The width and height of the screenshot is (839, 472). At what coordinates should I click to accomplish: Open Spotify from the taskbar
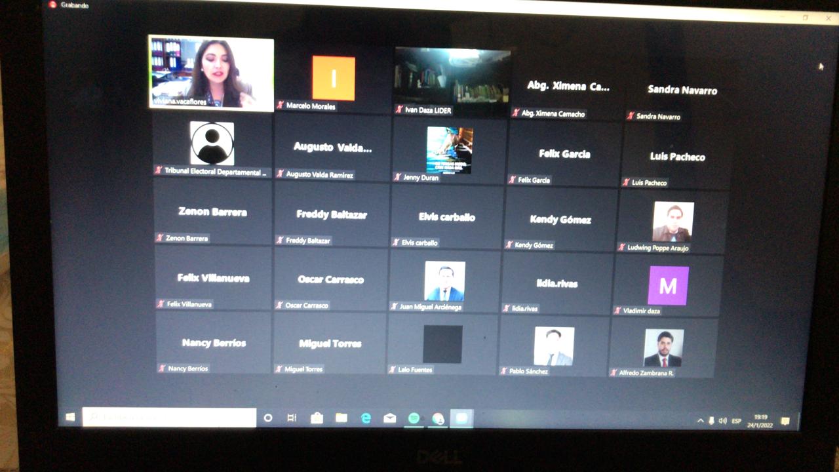[414, 418]
